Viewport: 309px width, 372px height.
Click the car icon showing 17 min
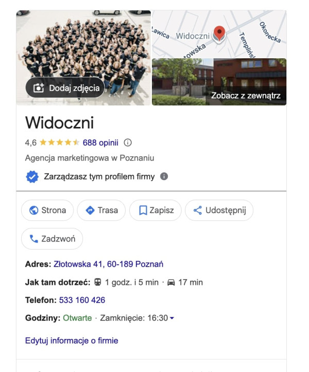(171, 282)
